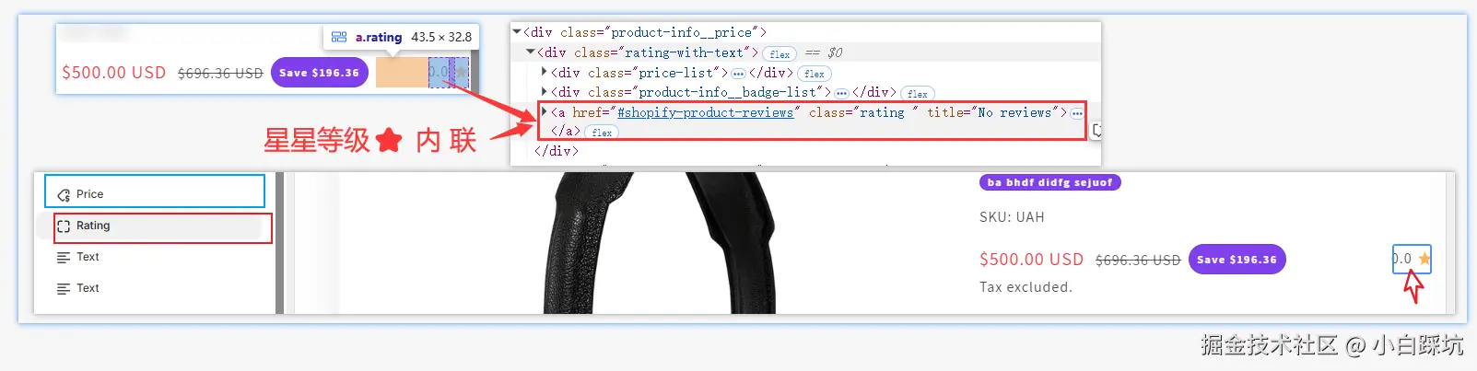
Task: Expand the price-list div node
Action: (545, 72)
